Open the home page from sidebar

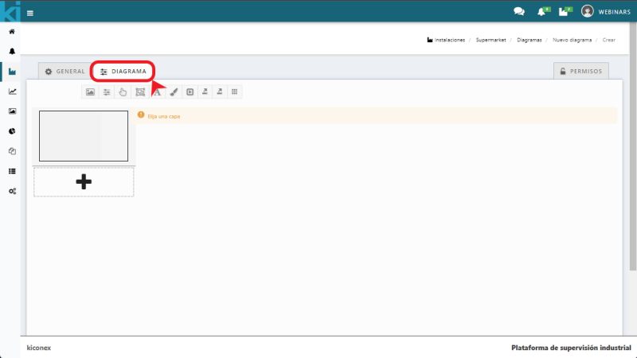click(12, 32)
